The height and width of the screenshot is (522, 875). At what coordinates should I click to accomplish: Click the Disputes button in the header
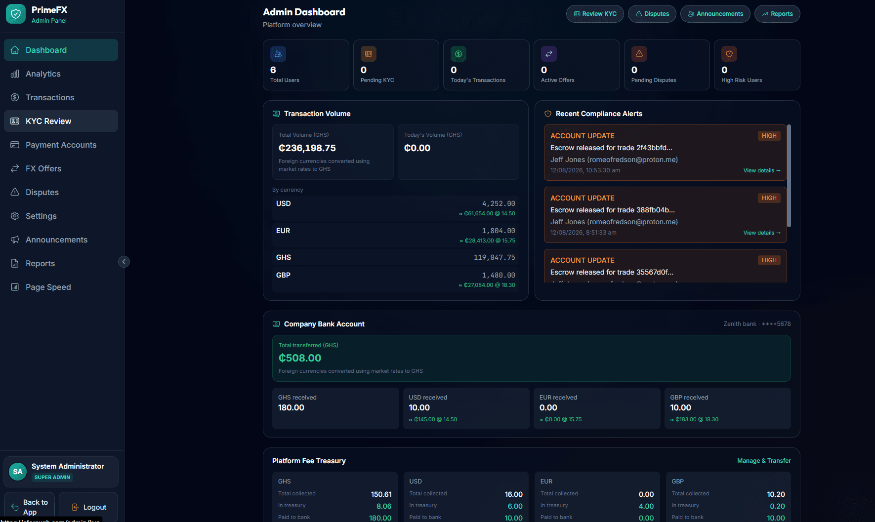(x=652, y=14)
